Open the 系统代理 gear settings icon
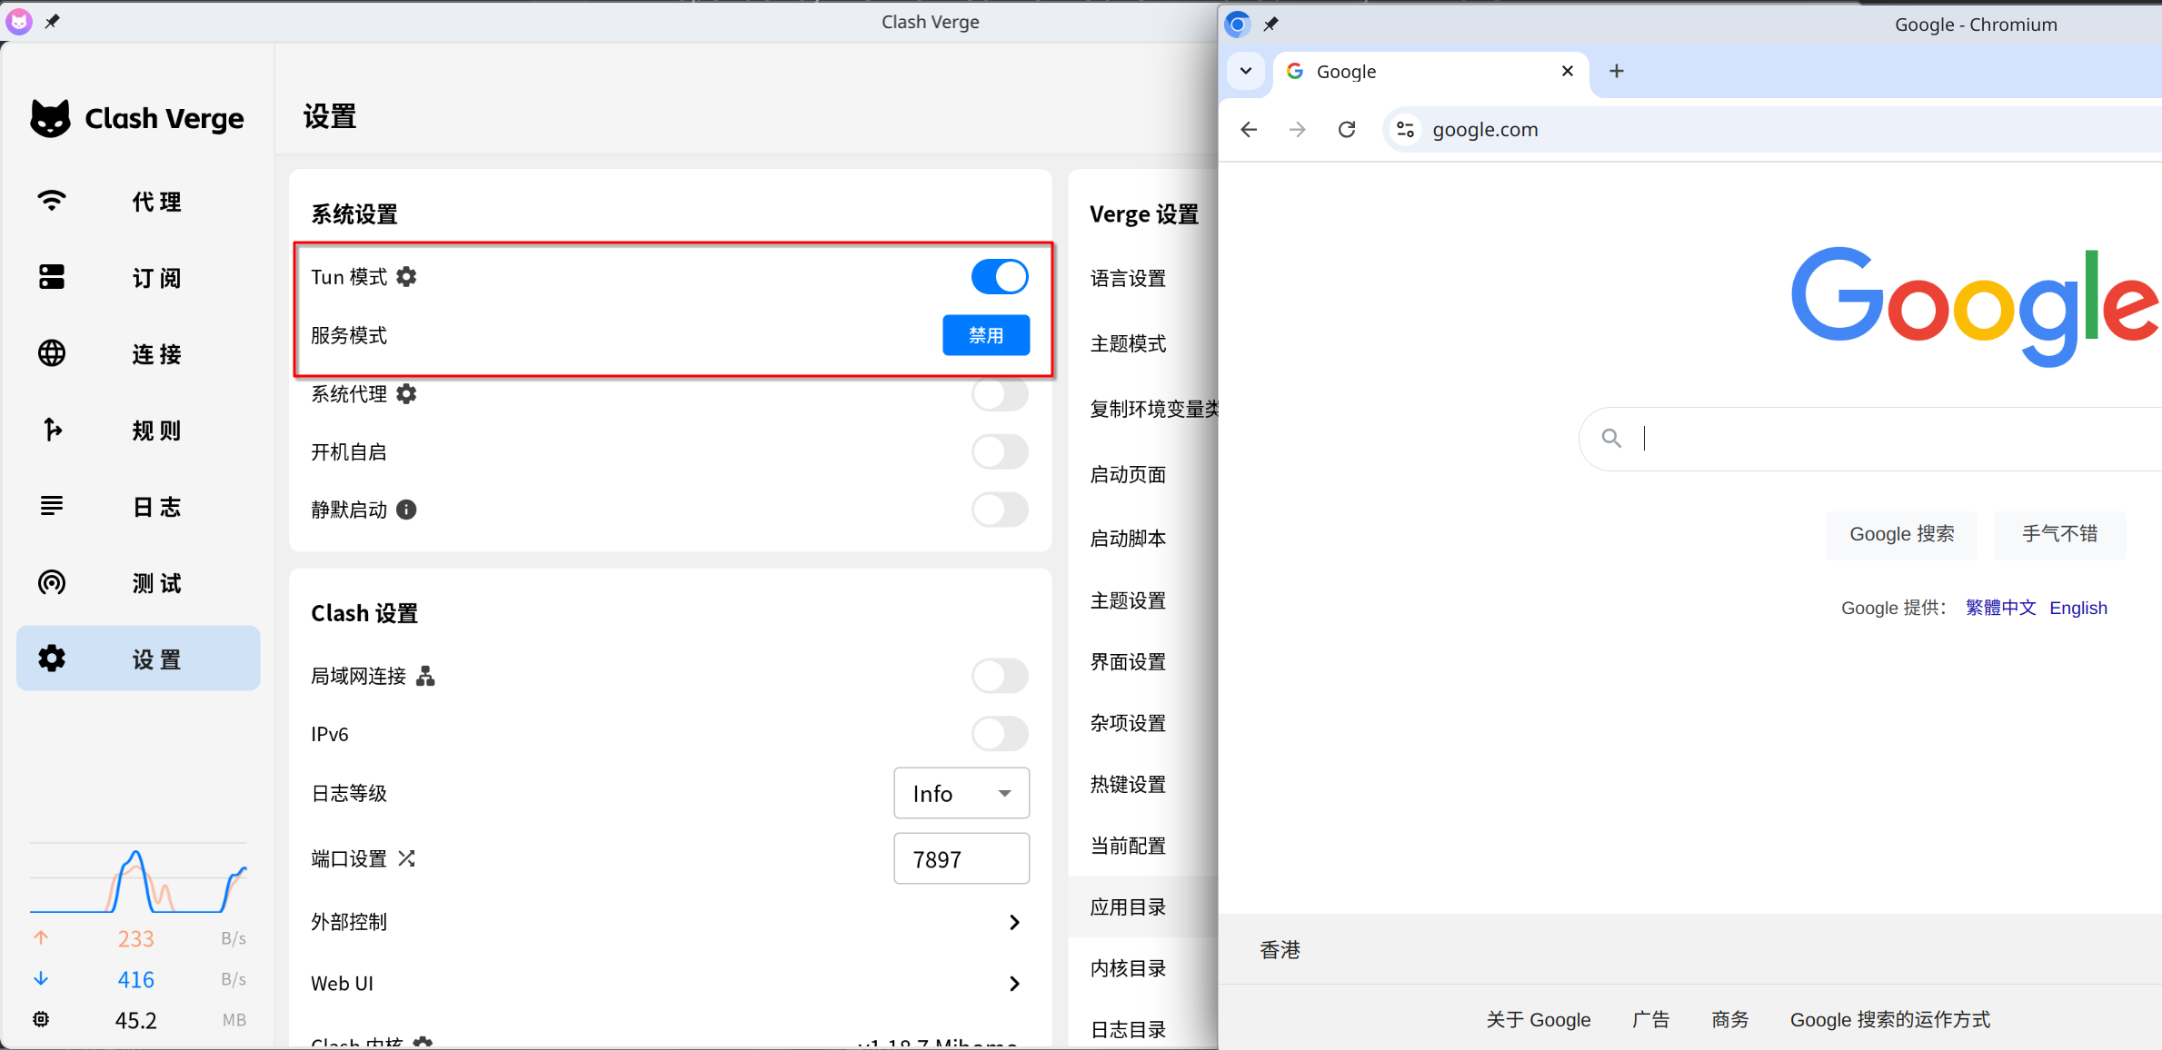The width and height of the screenshot is (2162, 1050). (x=406, y=393)
